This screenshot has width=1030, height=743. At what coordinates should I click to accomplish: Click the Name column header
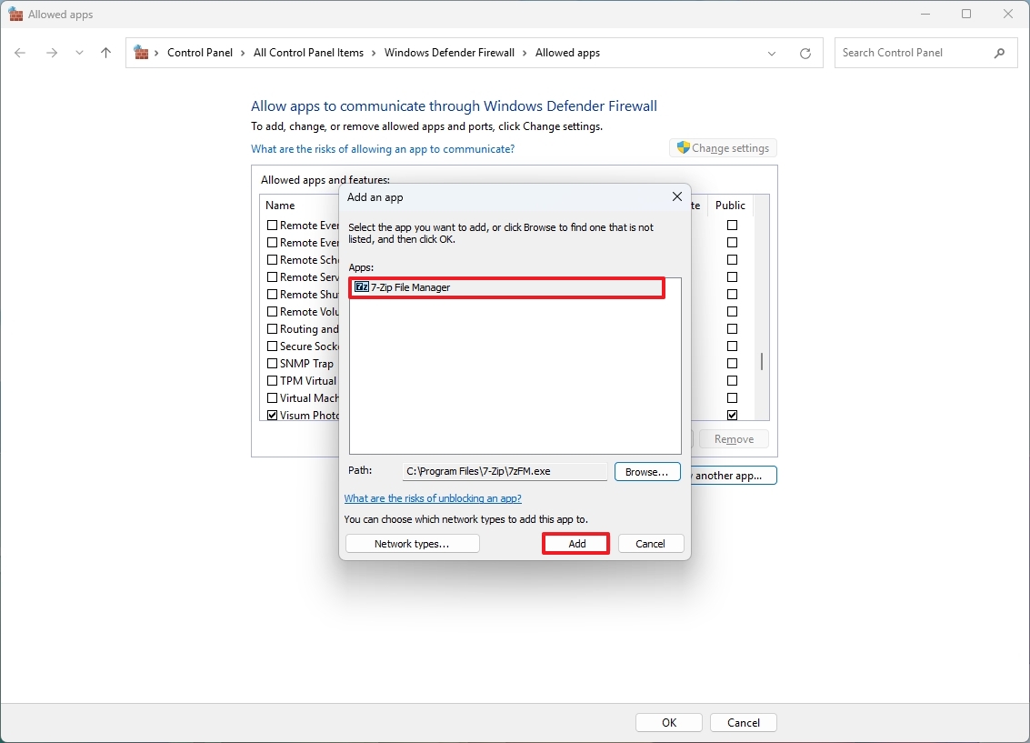281,206
